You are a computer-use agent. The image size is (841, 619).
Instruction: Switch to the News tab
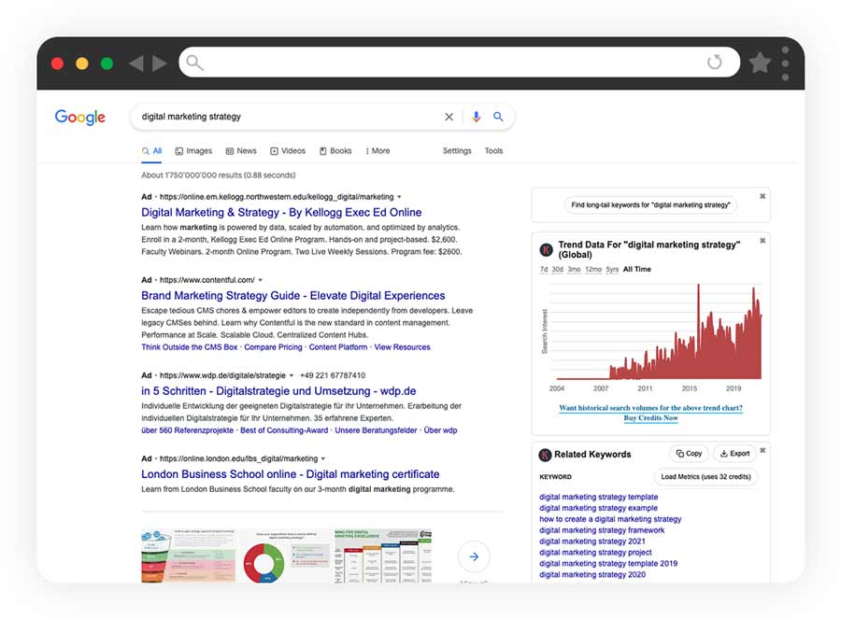(x=241, y=151)
